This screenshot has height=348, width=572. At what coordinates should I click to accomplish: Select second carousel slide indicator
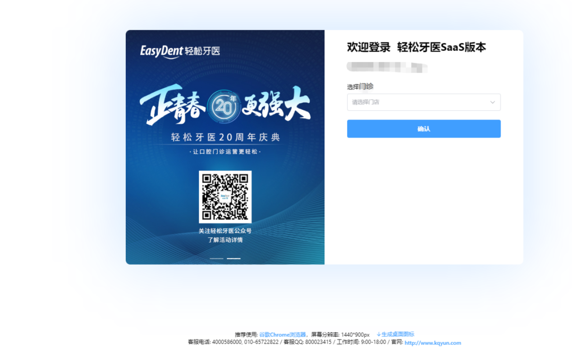233,258
